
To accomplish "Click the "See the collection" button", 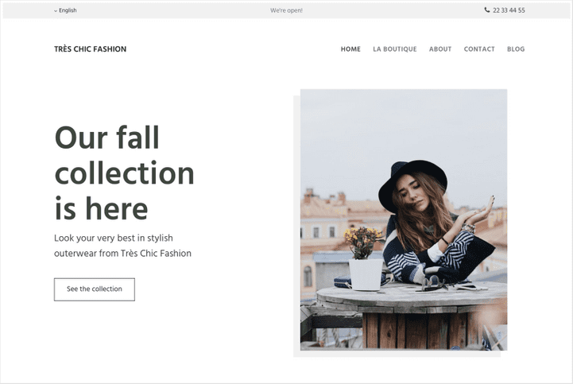I will click(95, 289).
